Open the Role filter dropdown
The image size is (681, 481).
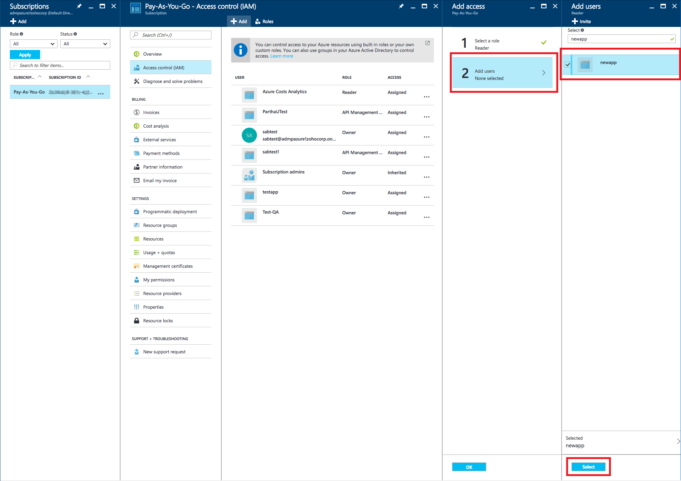[33, 44]
